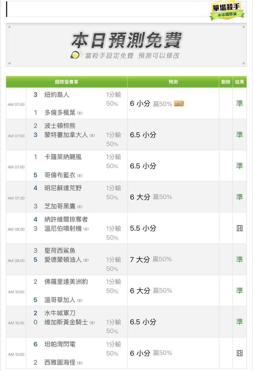
Task: Click the 準 result for 水牛城軍刀 game
Action: tap(239, 322)
